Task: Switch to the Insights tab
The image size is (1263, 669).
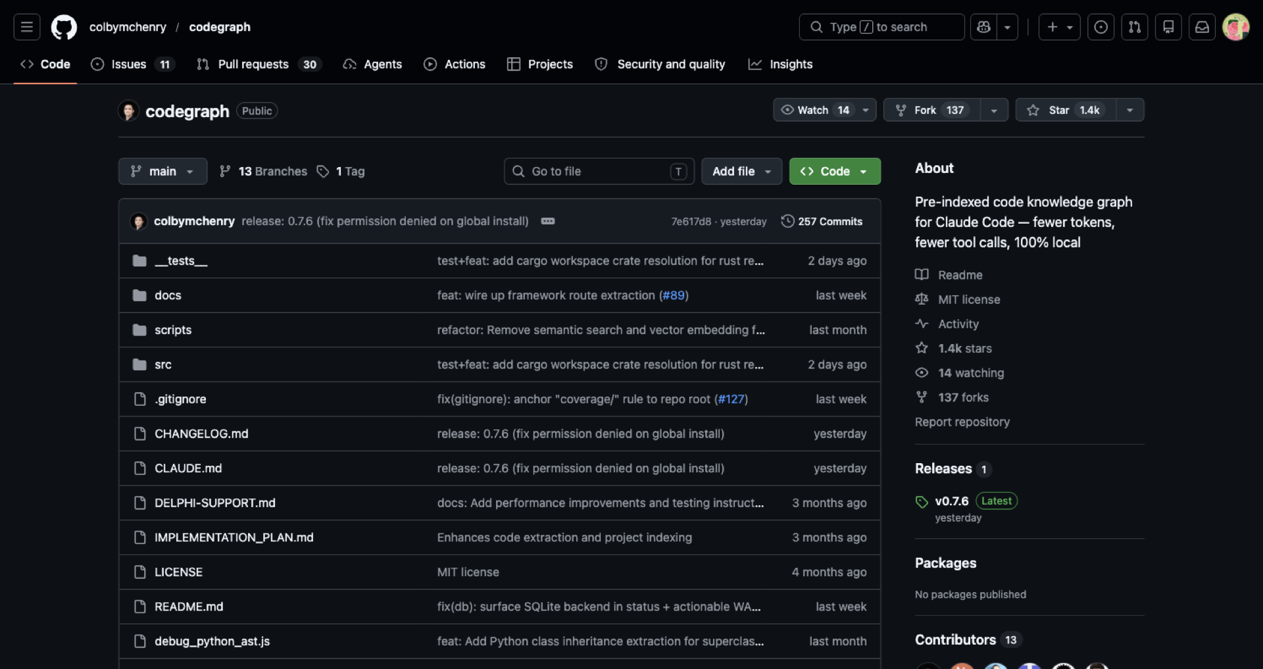Action: pyautogui.click(x=780, y=64)
